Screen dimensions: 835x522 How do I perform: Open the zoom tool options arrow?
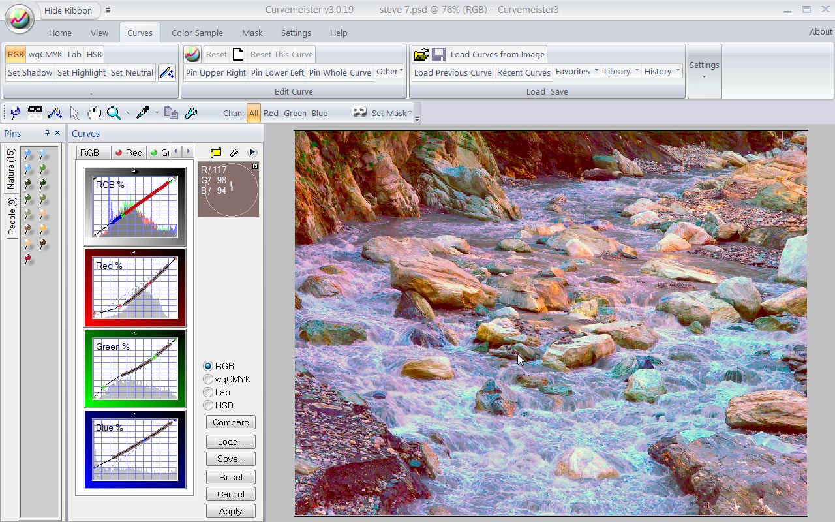(x=128, y=113)
